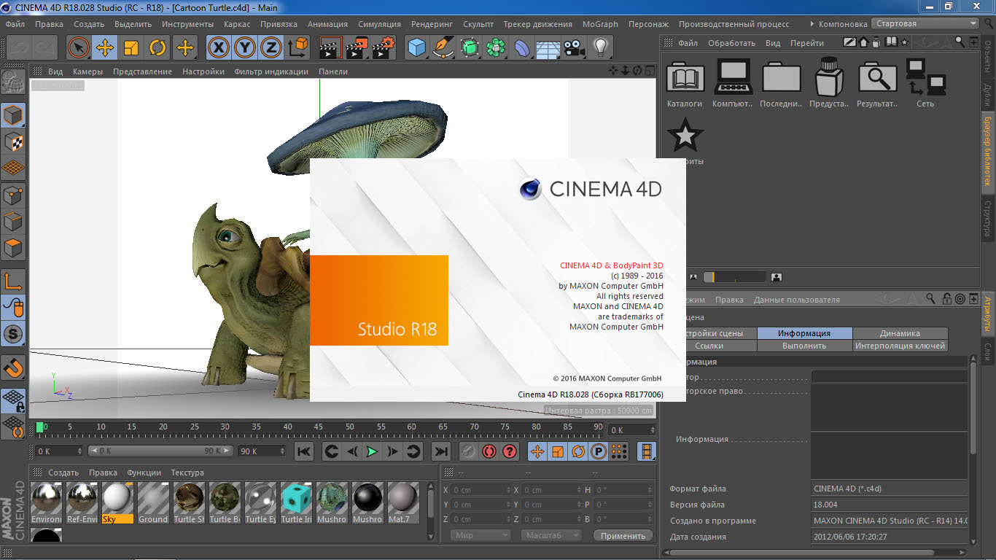
Task: Click the timeline preview range slider
Action: coord(160,451)
